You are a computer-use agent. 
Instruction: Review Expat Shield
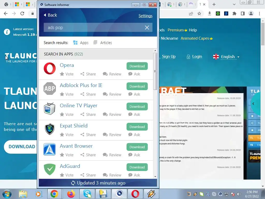(x=112, y=135)
